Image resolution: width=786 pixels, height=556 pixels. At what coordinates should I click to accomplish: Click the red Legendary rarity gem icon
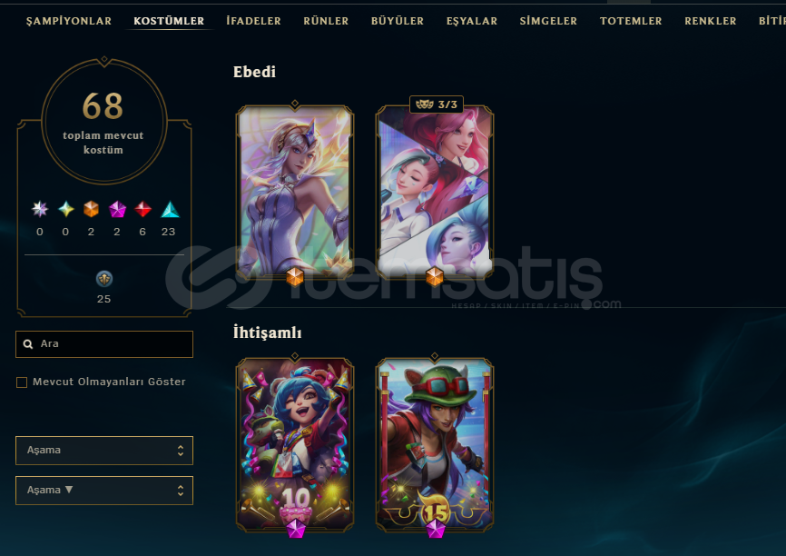(142, 209)
